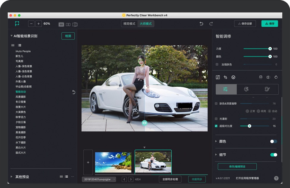This screenshot has height=188, width=290.
Task: Click the 检测 button
Action: point(68,36)
